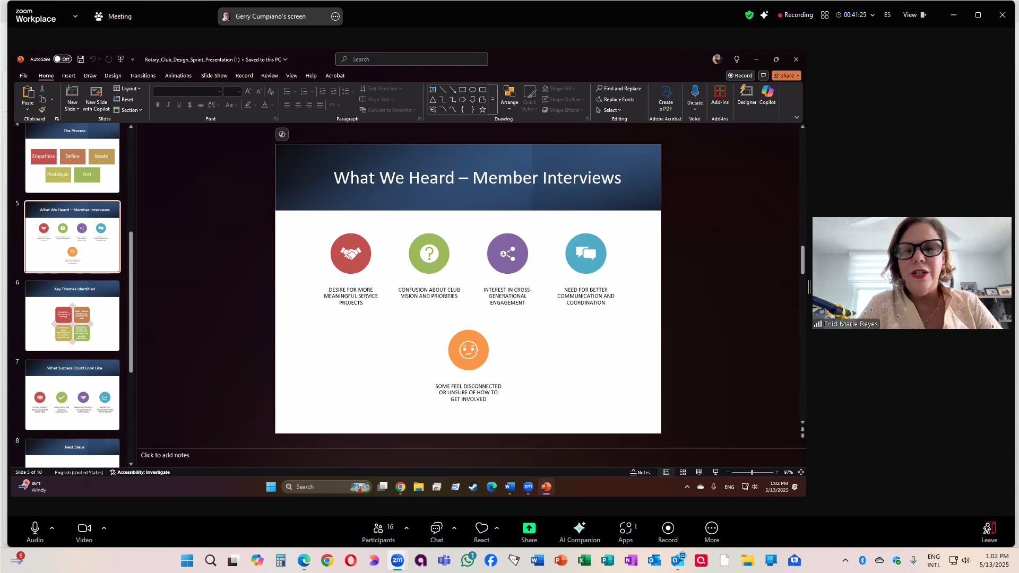
Task: Toggle Video camera on or off
Action: [x=84, y=528]
